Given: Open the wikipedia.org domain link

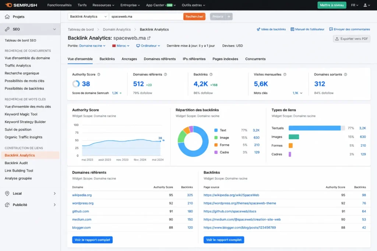Looking at the screenshot, I should 82,195.
